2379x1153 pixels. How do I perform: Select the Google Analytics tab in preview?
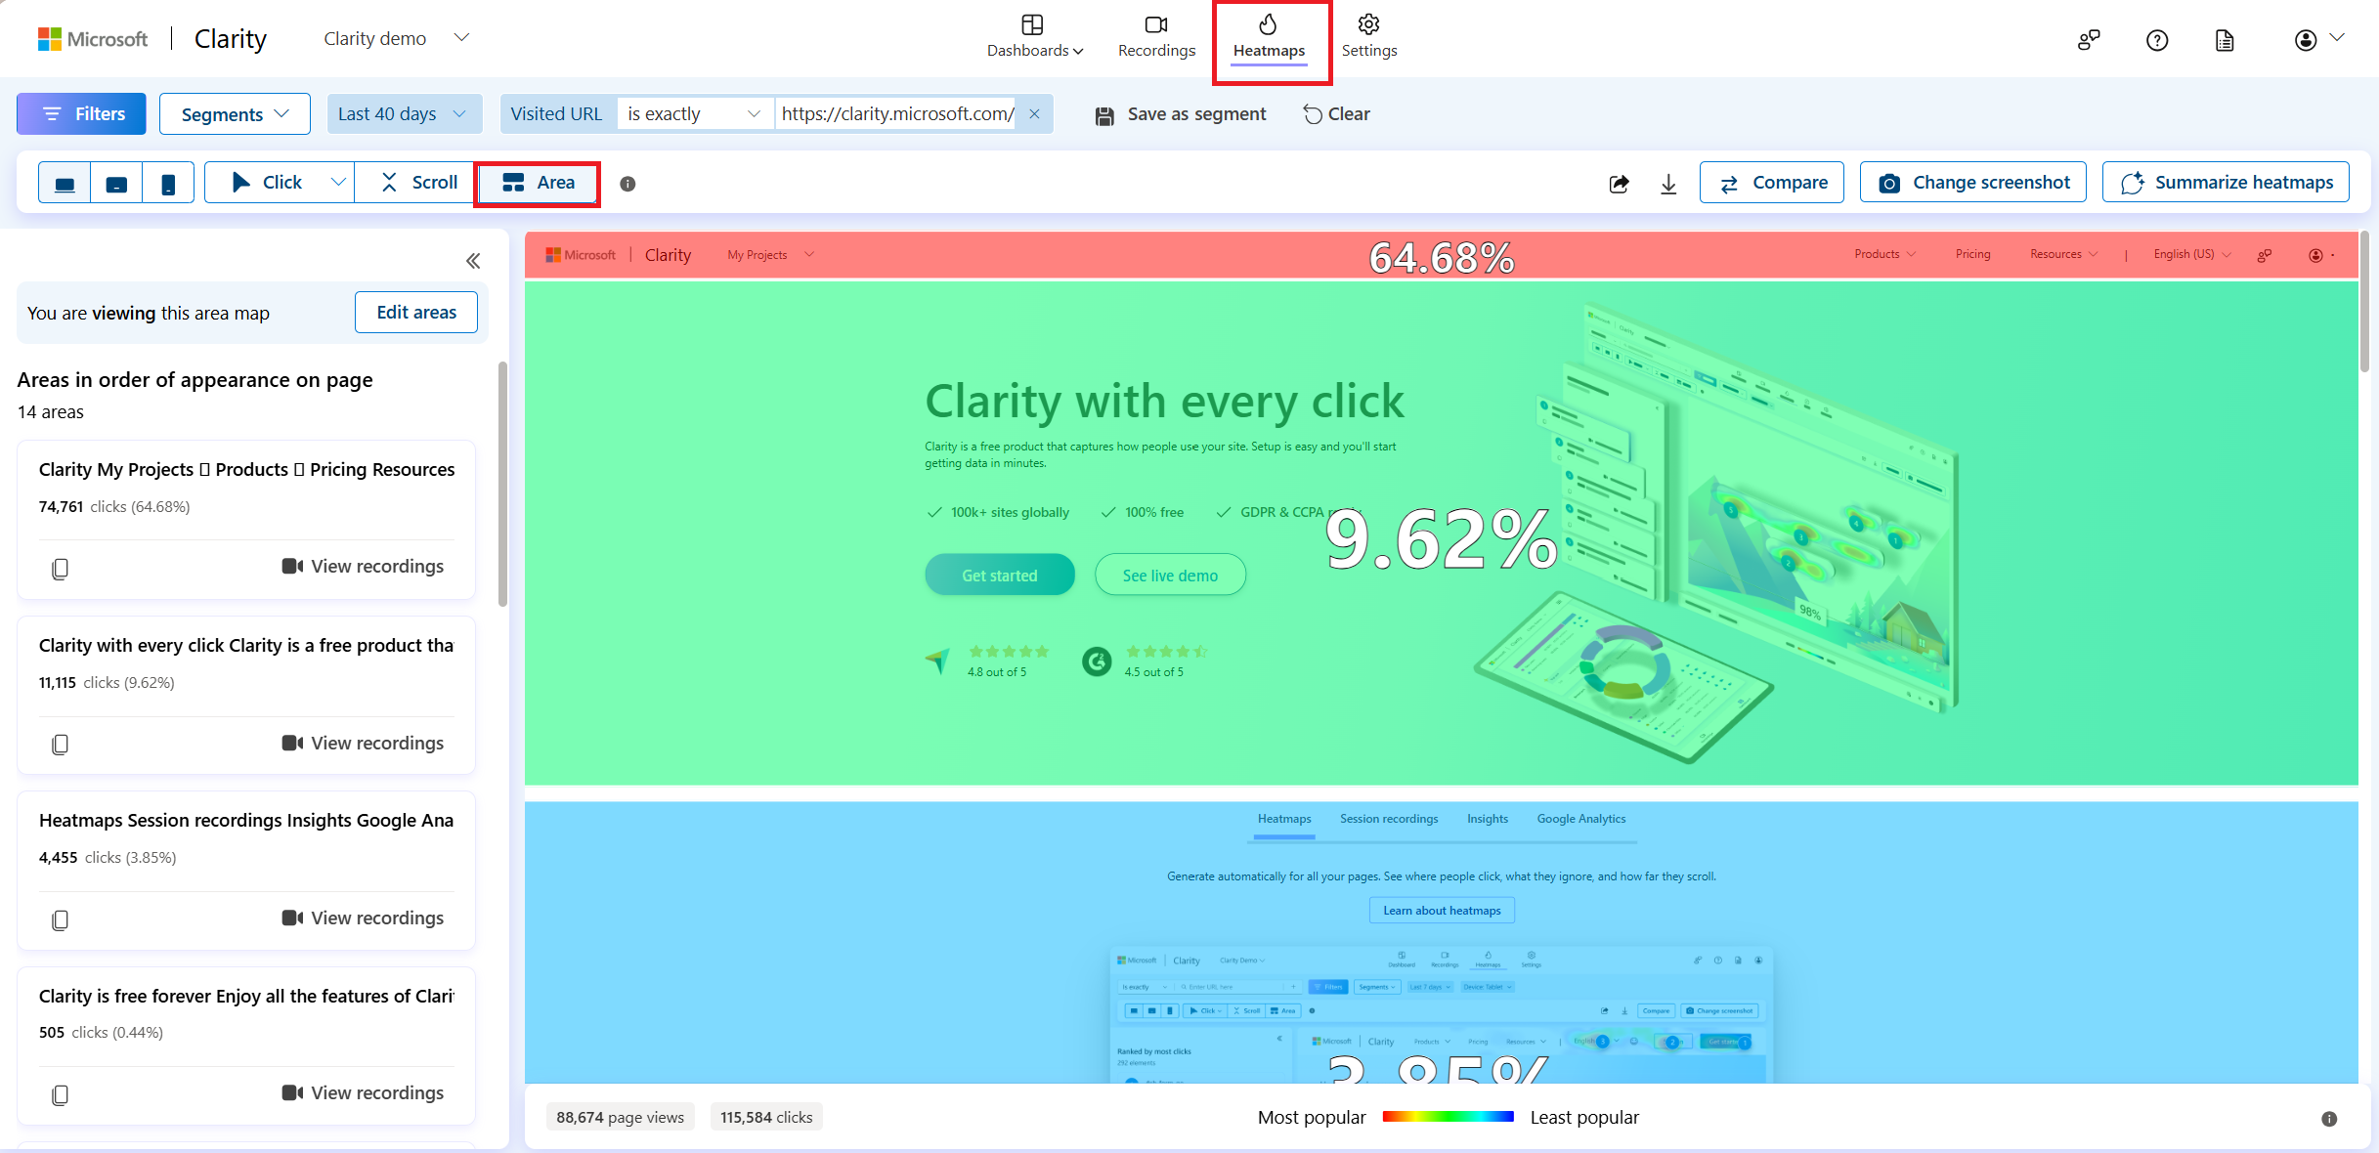point(1580,819)
